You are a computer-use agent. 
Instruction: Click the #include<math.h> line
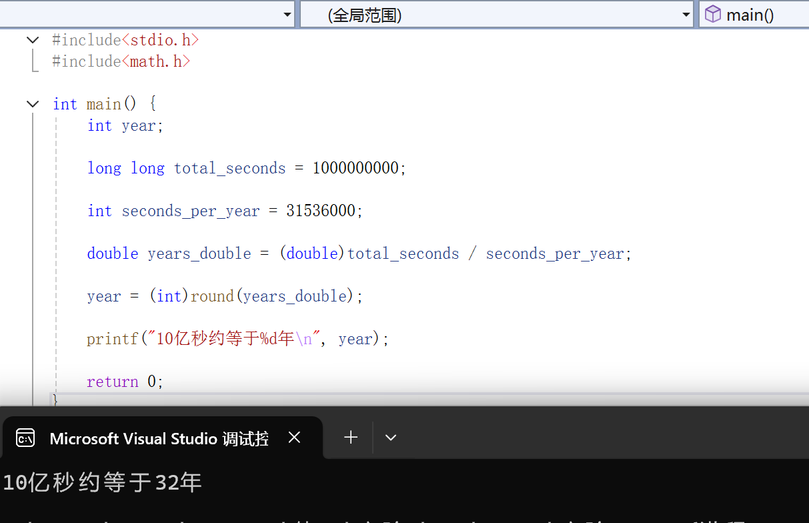(121, 61)
